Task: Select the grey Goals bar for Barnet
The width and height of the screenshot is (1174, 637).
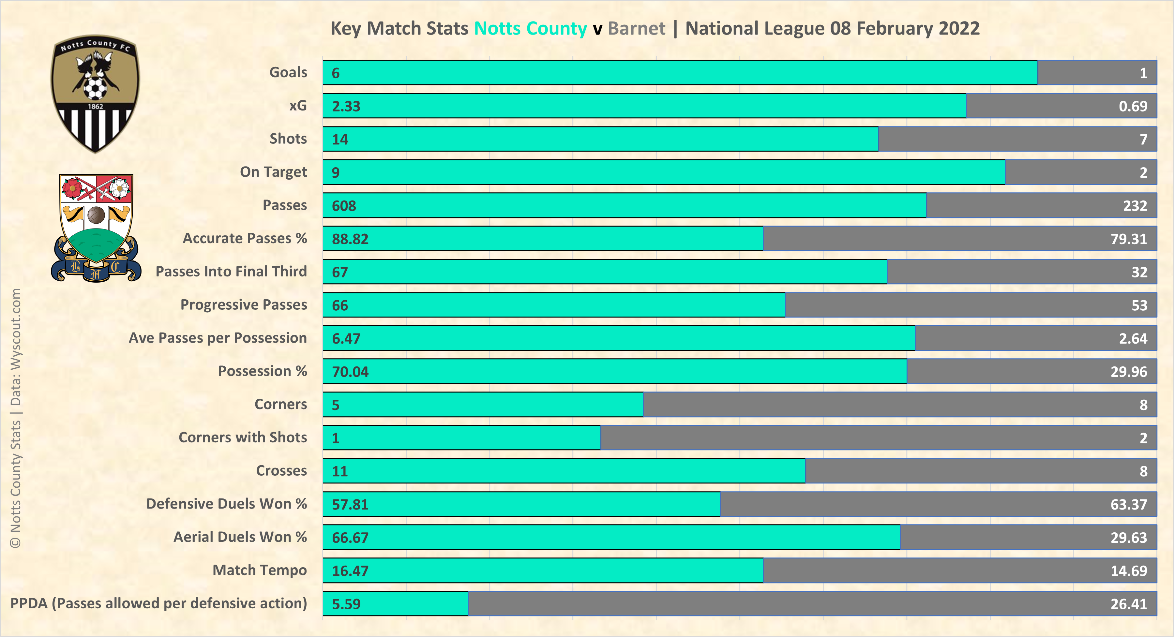Action: click(x=1096, y=72)
